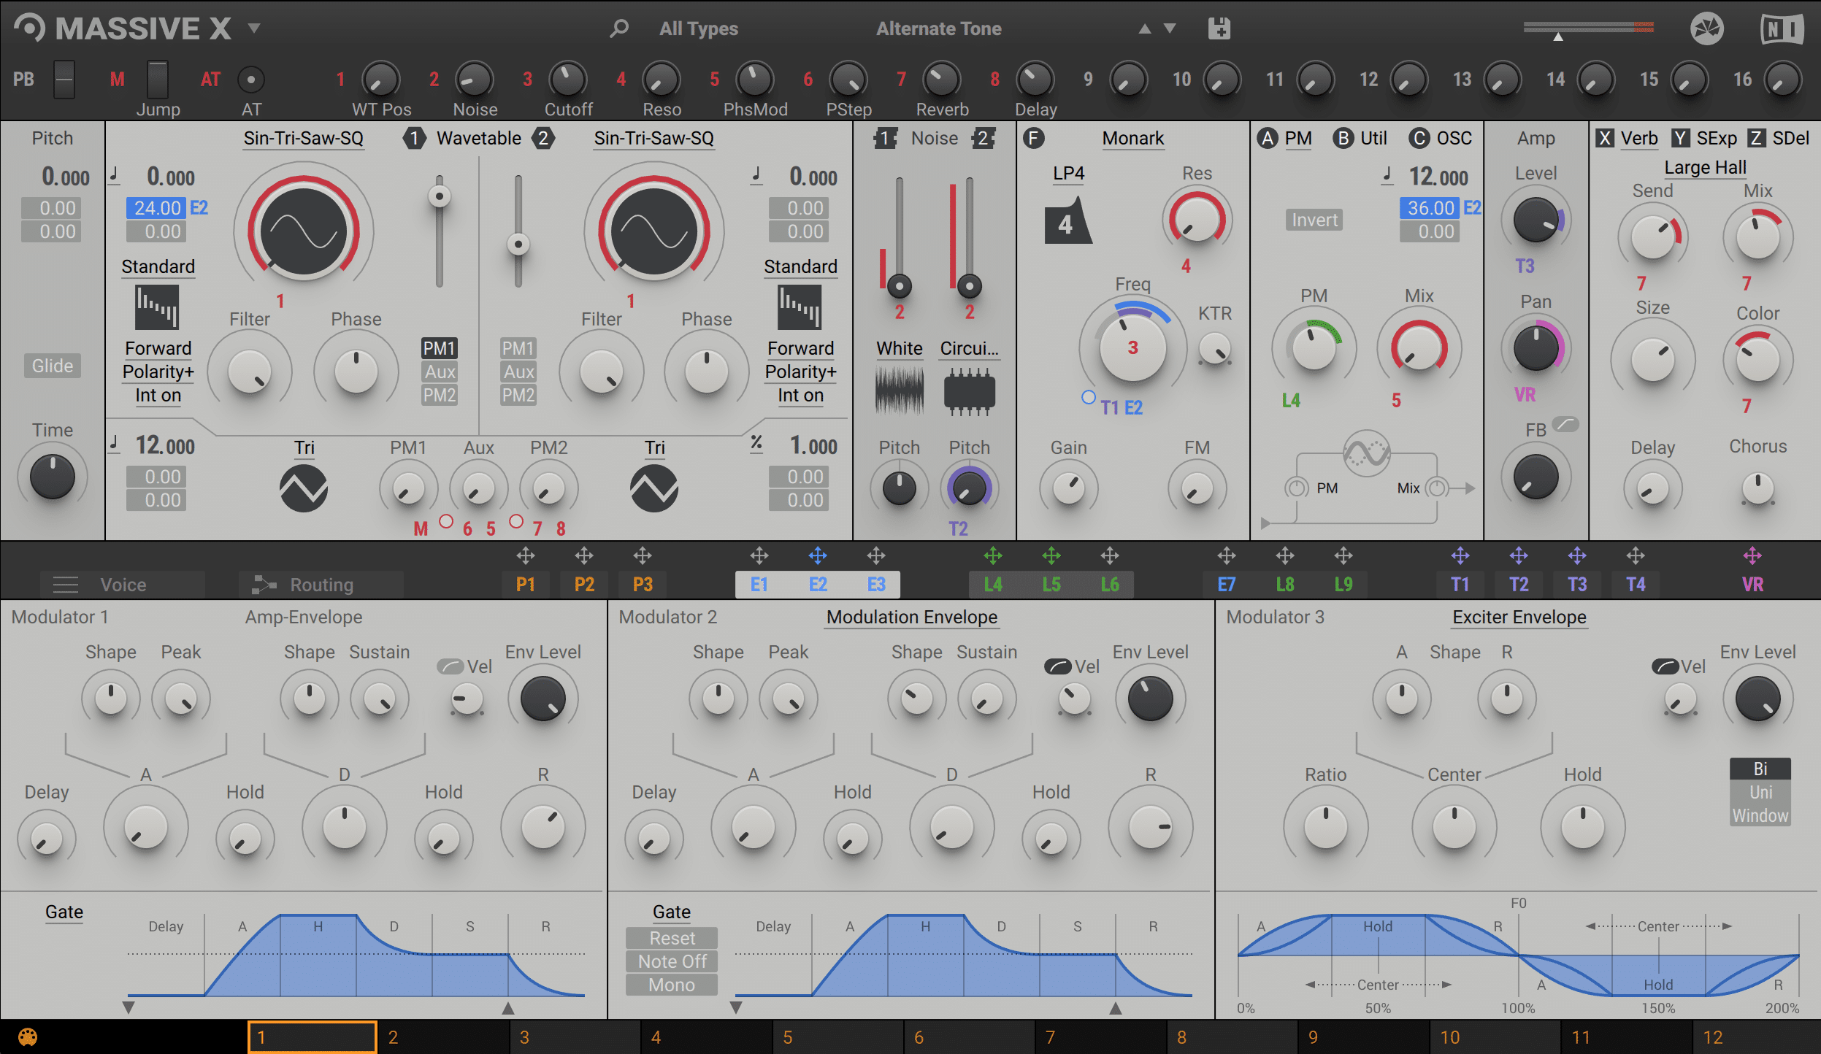The image size is (1821, 1054).
Task: Toggle Note Off in Modulator 2
Action: point(672,961)
